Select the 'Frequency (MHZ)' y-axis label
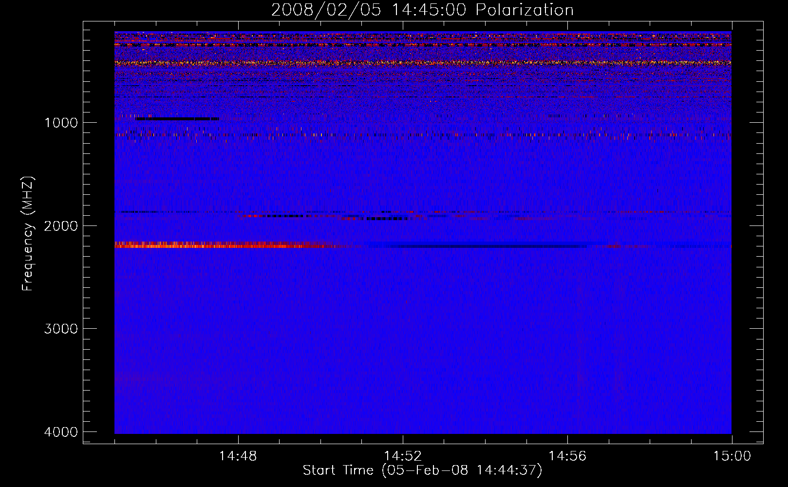Viewport: 788px width, 487px height. 28,234
